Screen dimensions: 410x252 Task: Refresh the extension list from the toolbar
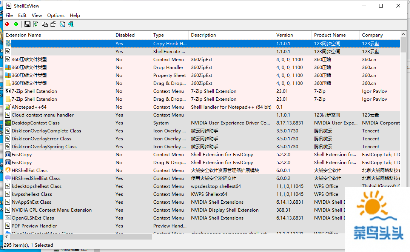click(x=36, y=24)
